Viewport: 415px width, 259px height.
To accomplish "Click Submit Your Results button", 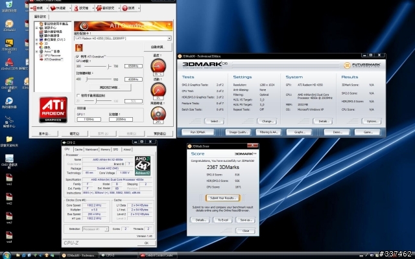I will (x=222, y=198).
